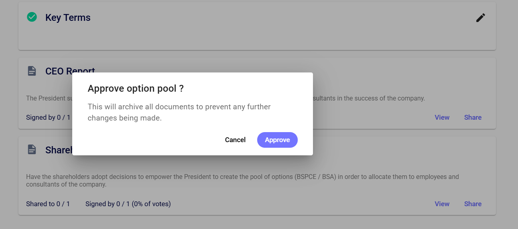Click CEO Report 'Signed by 0 / 1' status

[48, 117]
